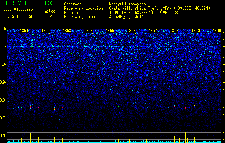The height and width of the screenshot is (143, 225).
Task: Click the date stamp 05.05.16 13:50
Action: (18, 16)
